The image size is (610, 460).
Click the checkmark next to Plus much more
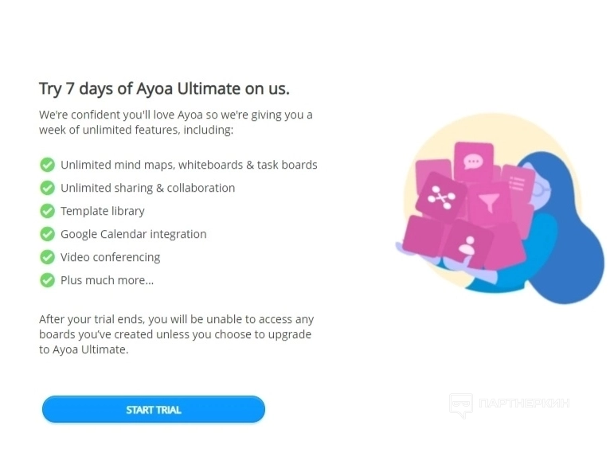(x=47, y=280)
